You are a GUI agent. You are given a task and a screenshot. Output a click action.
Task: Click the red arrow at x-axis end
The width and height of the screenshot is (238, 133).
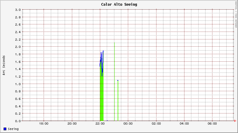coord(235,121)
